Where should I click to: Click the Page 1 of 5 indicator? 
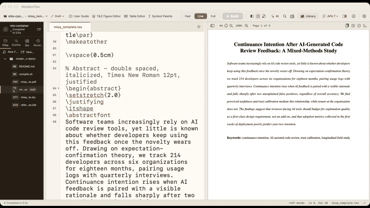262,25
